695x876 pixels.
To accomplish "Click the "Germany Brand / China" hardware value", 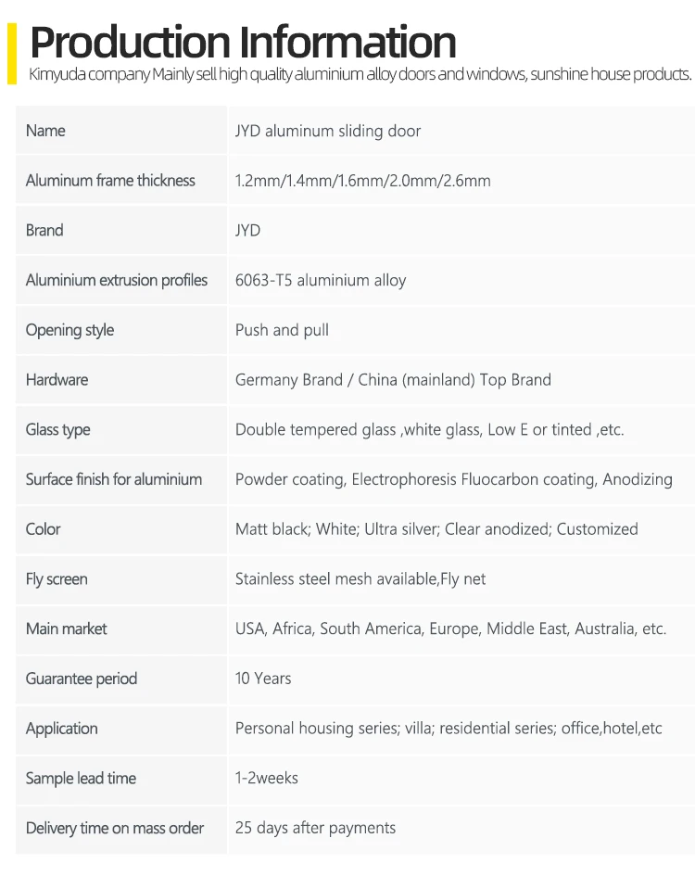I will click(393, 380).
